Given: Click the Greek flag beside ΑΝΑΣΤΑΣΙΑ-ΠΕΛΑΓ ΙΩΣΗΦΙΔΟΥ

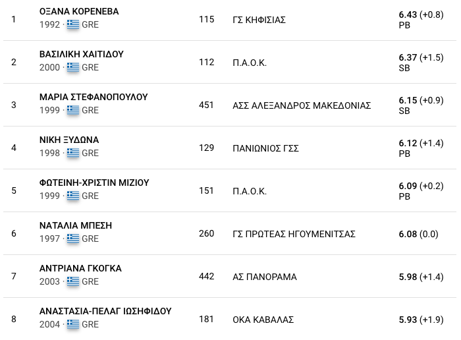Looking at the screenshot, I should 72,324.
